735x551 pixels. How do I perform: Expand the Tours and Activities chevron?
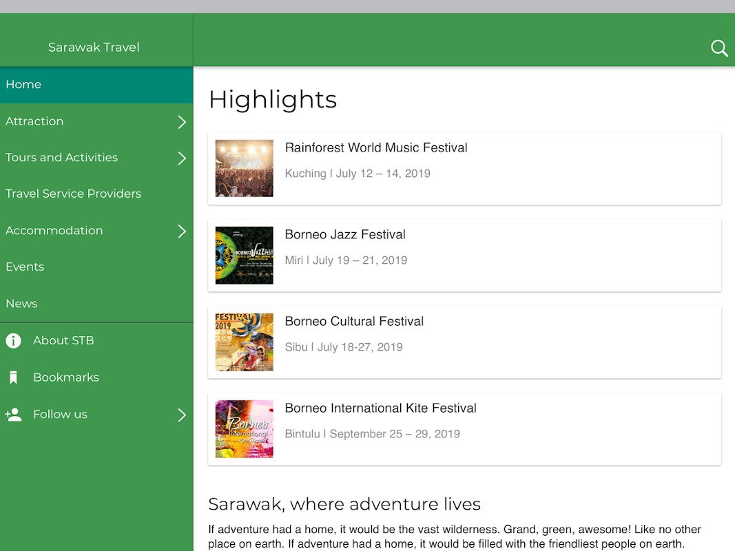point(182,158)
